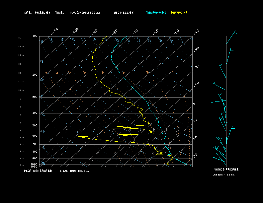Click the 8 tick on altitude scale
The image size is (263, 203).
[x=21, y=107]
